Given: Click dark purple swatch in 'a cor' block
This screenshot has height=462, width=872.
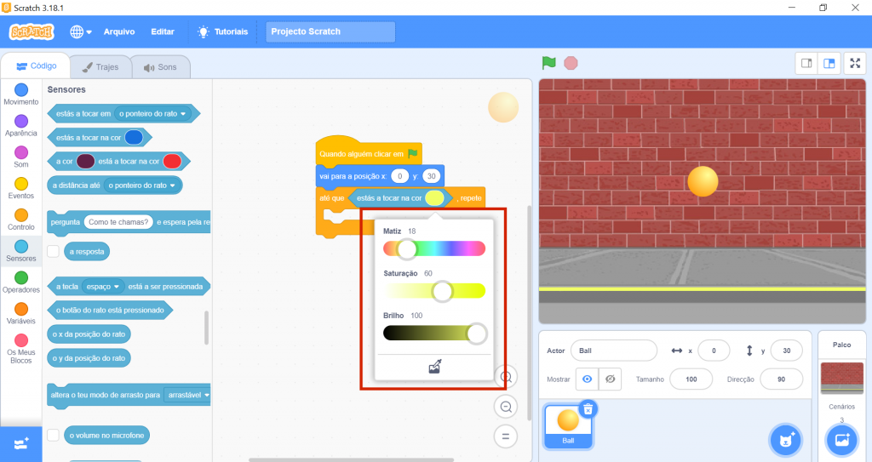Looking at the screenshot, I should 85,161.
